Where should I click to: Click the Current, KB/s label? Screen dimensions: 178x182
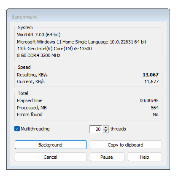pos(31,81)
